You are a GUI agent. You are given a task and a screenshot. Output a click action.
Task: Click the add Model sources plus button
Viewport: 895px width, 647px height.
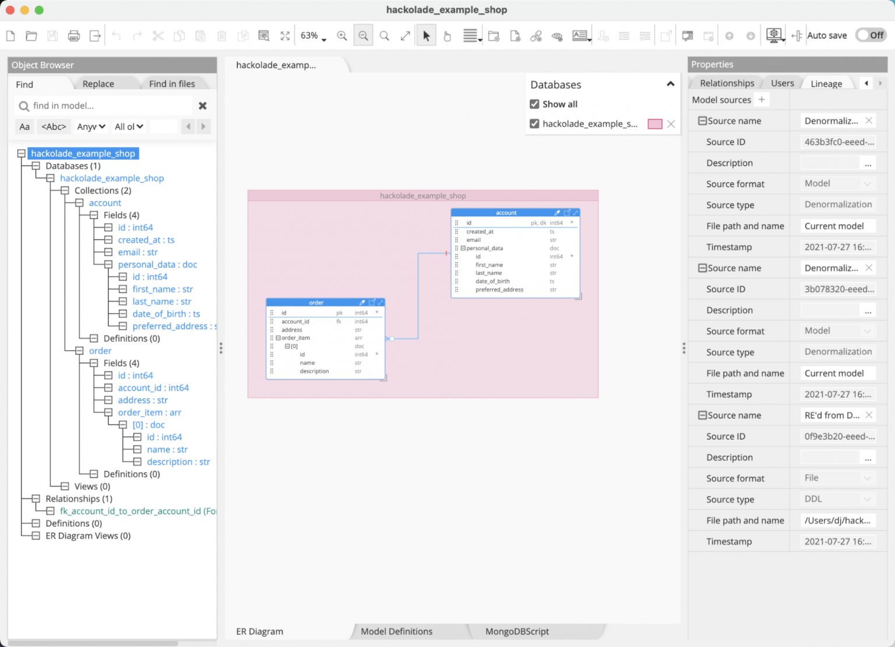click(762, 100)
